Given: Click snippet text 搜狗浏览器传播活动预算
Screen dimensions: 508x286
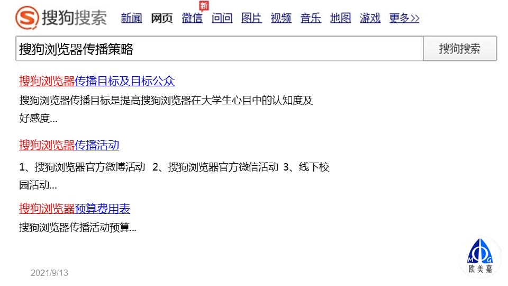Looking at the screenshot, I should pos(75,227).
